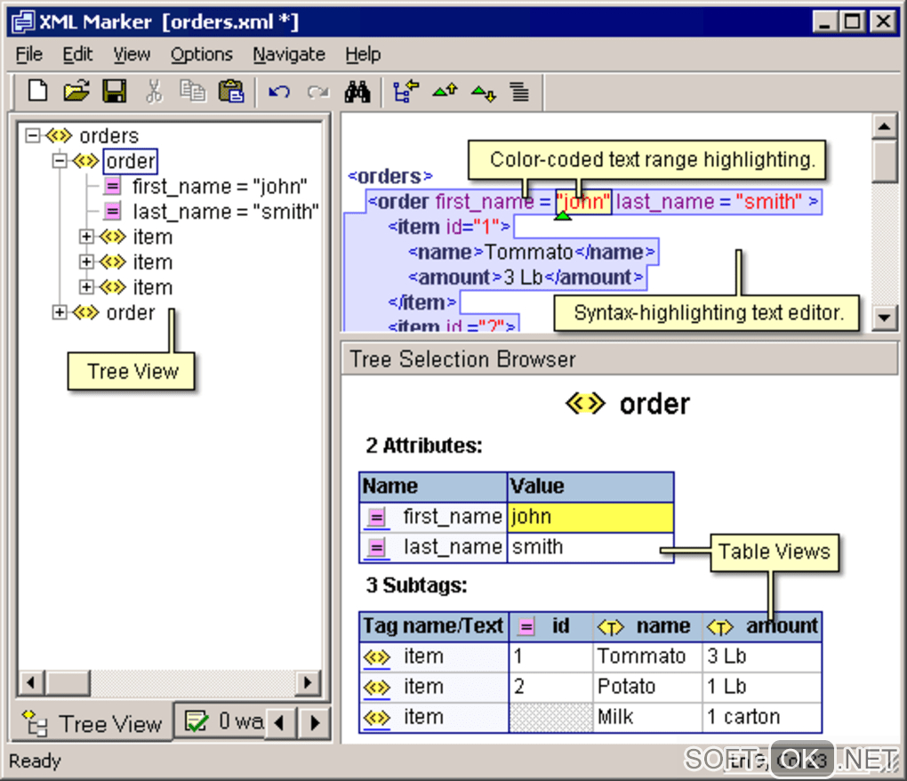Click the indent lines toolbar icon
The height and width of the screenshot is (781, 907).
[x=519, y=92]
